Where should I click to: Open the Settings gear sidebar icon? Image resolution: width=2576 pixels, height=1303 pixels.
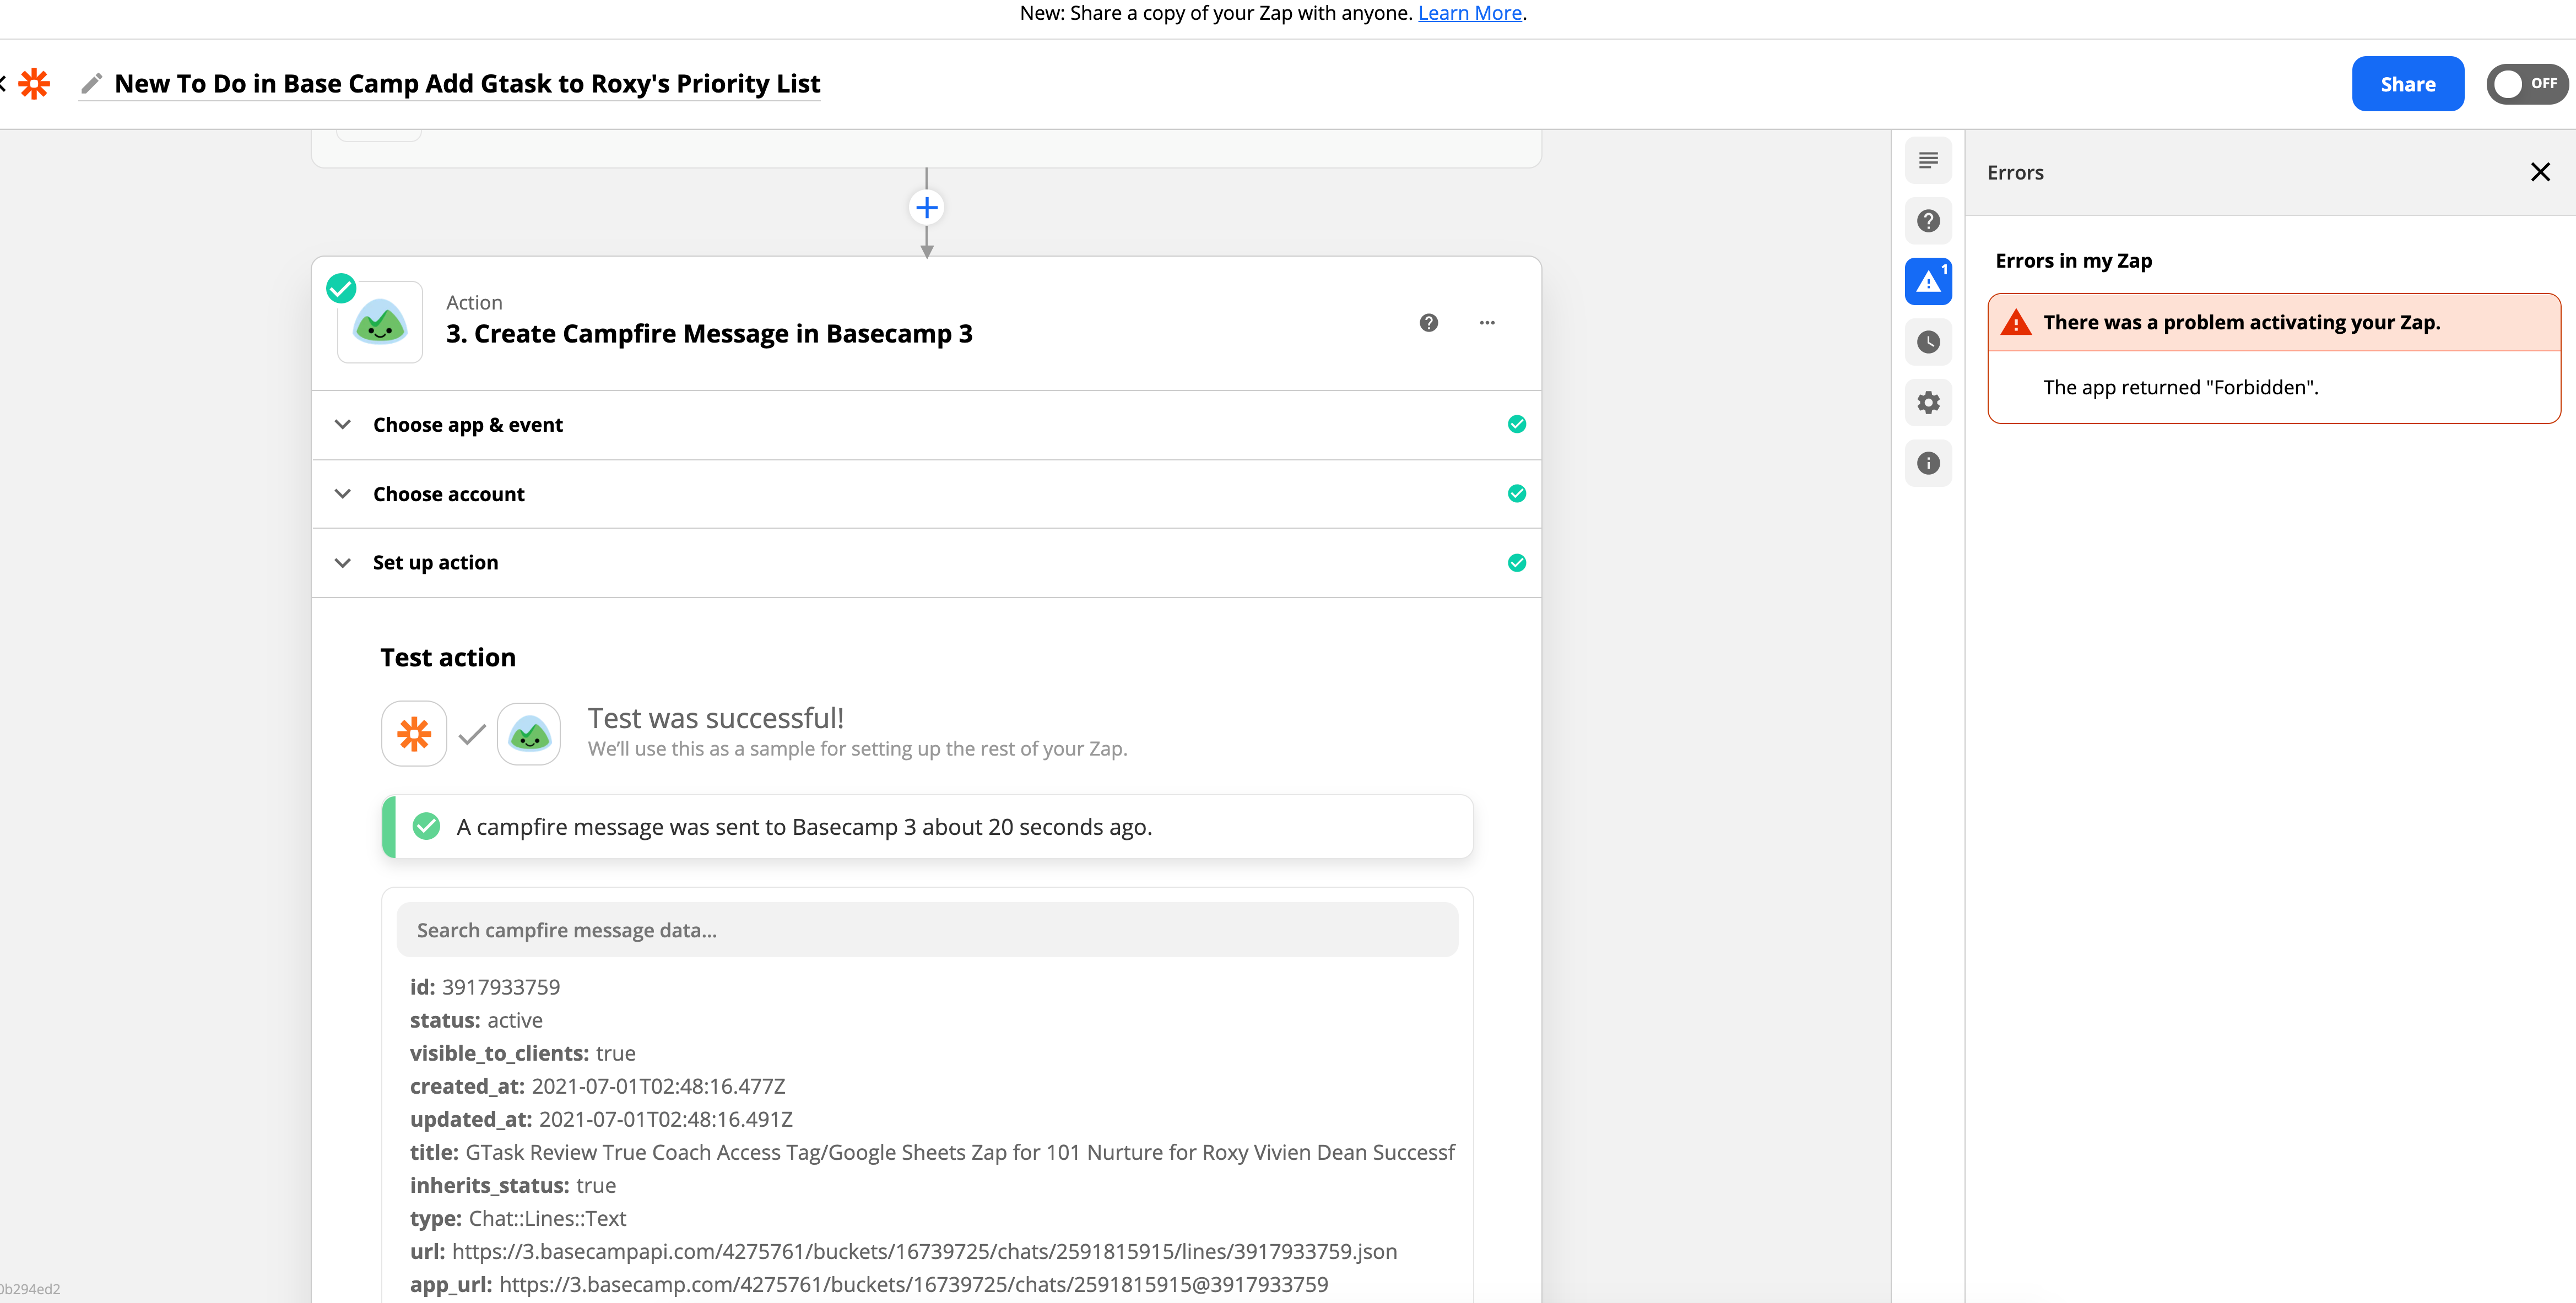tap(1928, 402)
